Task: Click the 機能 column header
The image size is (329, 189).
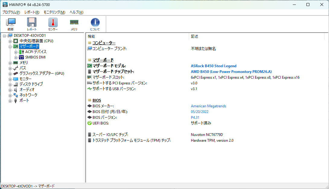Action: [91, 36]
